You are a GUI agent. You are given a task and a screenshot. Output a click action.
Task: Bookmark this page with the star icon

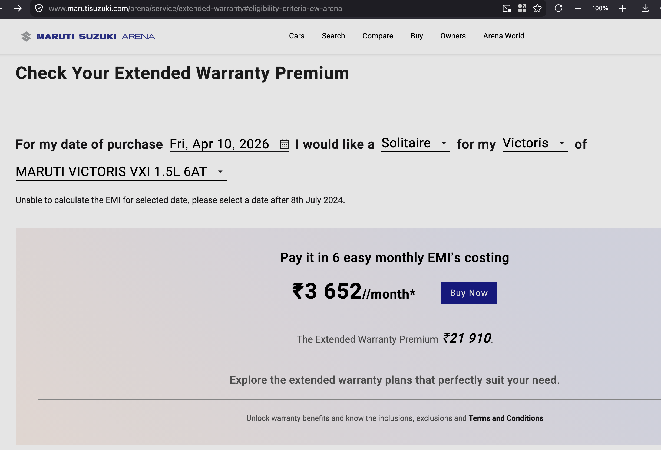[x=537, y=9]
